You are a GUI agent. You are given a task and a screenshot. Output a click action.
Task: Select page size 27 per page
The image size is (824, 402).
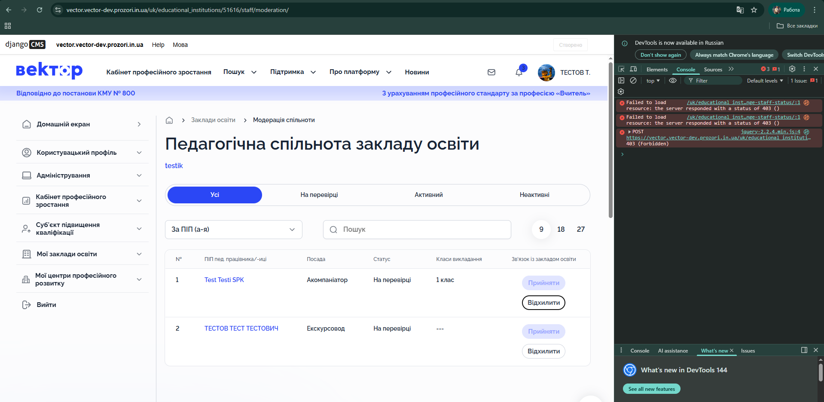(x=580, y=229)
